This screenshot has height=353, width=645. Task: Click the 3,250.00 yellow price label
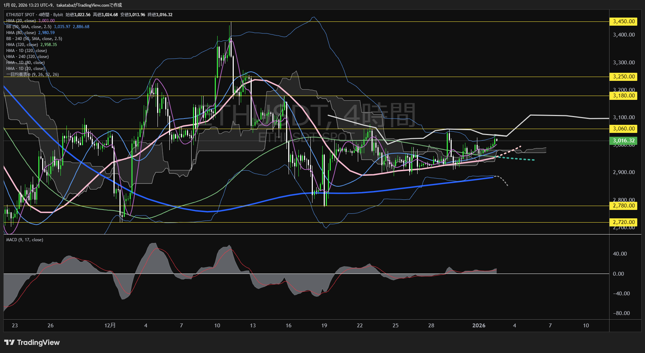click(624, 77)
